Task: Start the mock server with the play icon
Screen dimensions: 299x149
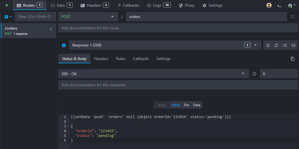Action: click(7, 5)
